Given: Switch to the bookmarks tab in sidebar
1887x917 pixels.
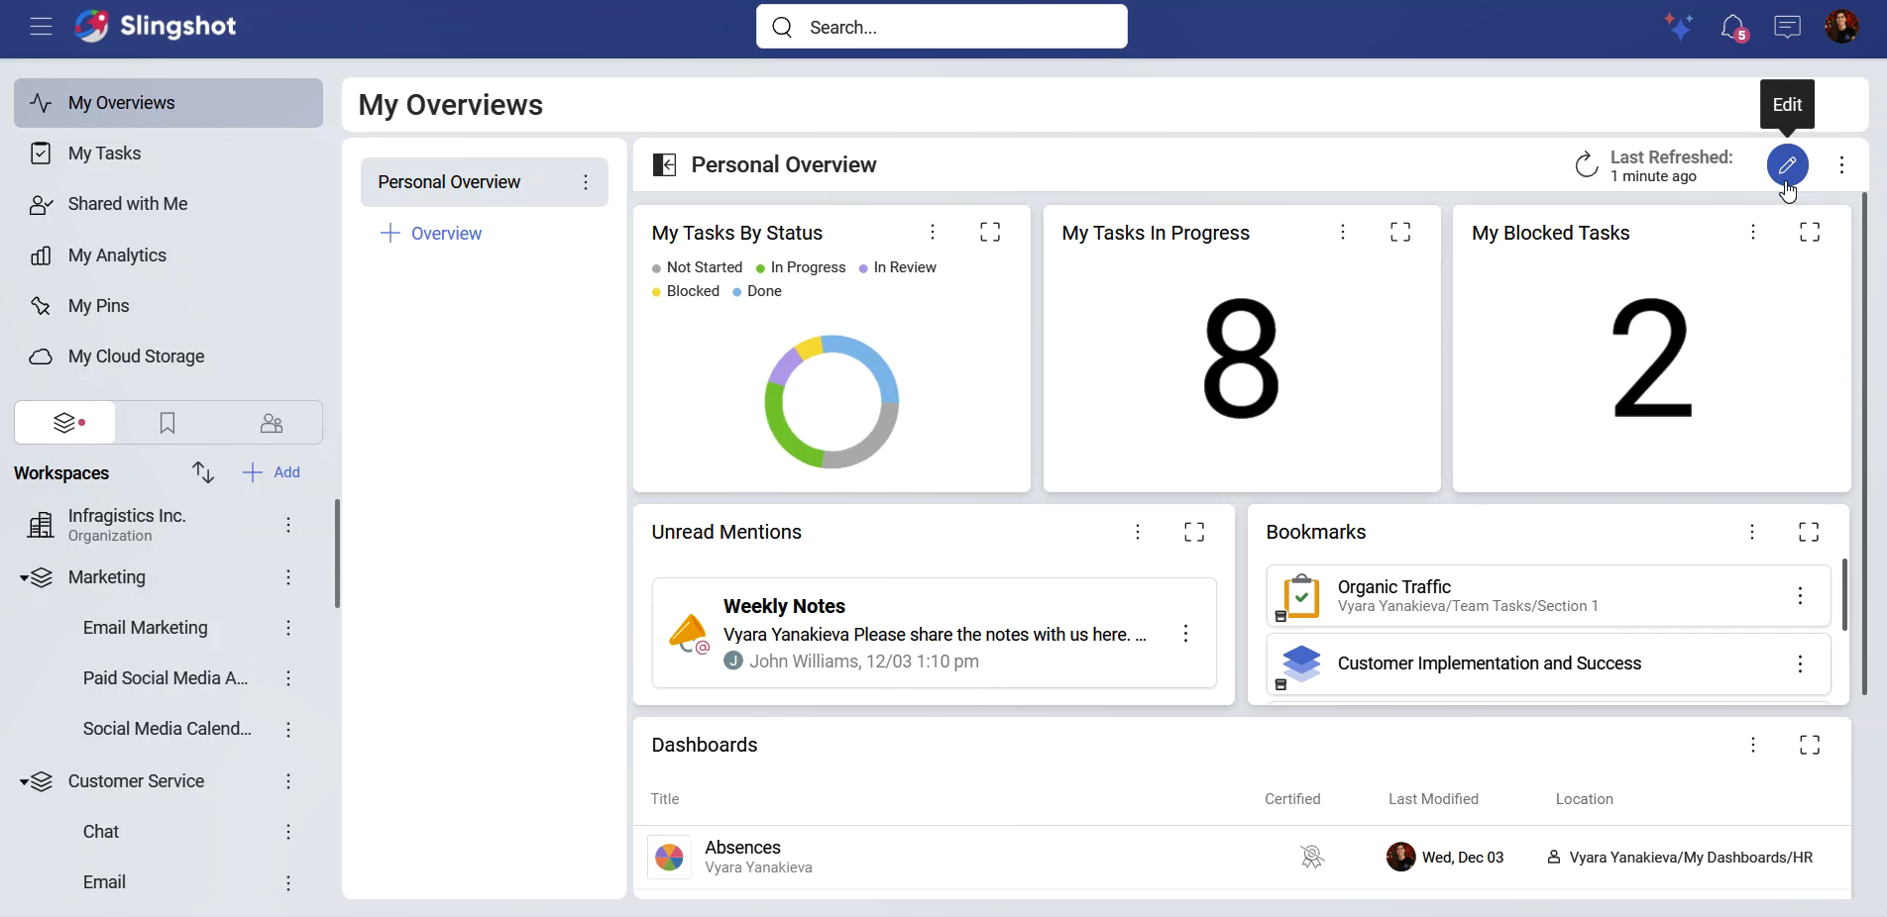Looking at the screenshot, I should tap(167, 424).
